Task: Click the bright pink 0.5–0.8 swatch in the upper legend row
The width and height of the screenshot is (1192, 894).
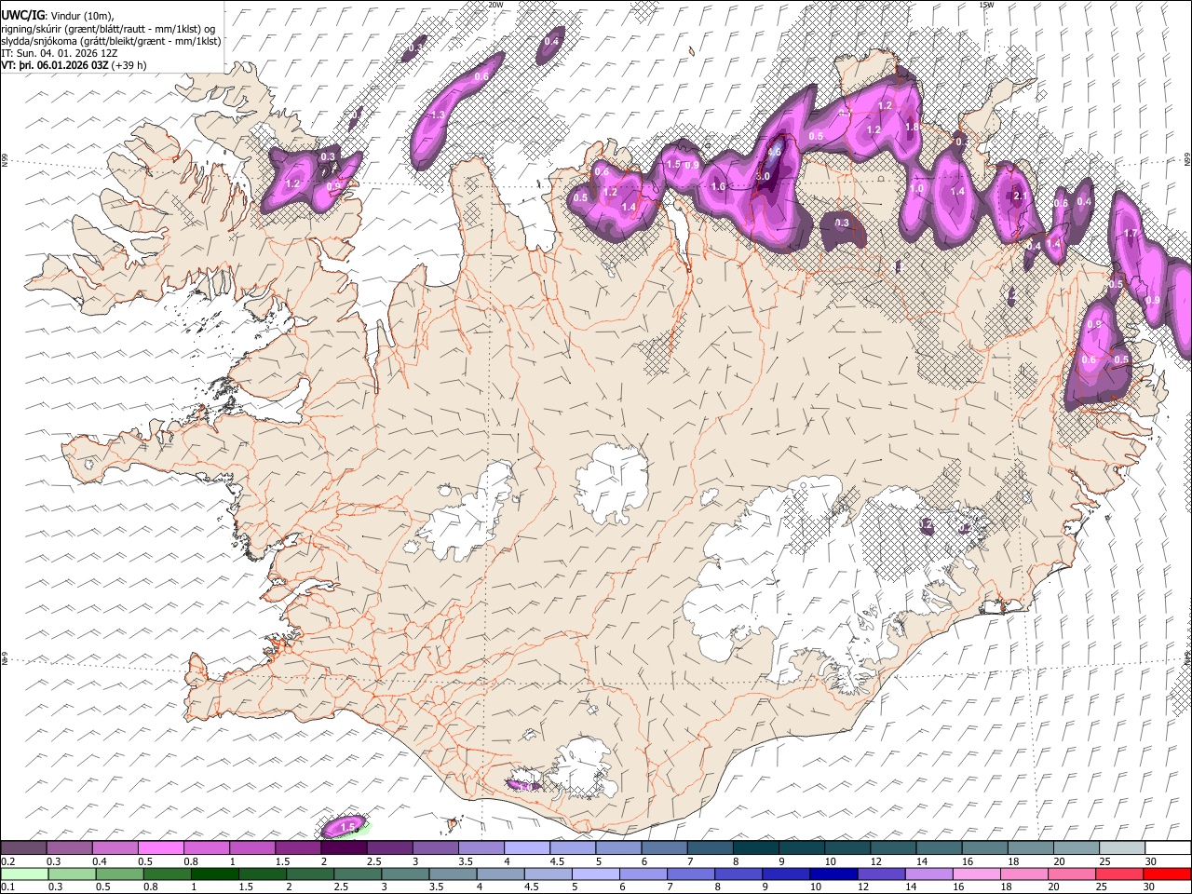Action: coord(161,848)
